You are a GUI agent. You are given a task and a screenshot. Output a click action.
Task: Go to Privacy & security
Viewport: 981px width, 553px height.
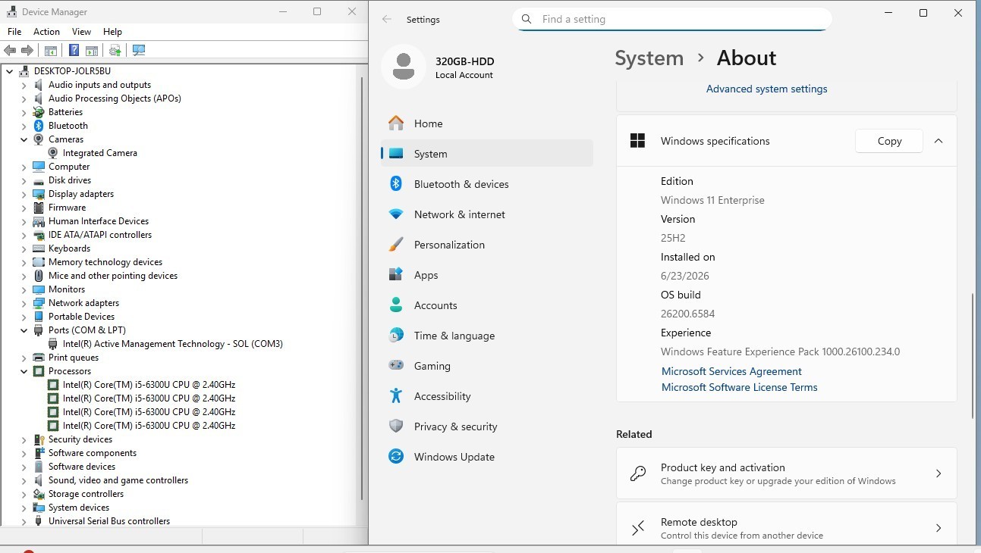click(487, 426)
